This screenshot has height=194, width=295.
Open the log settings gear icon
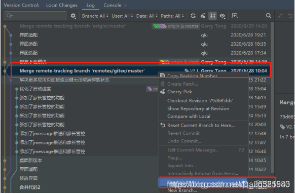73,16
